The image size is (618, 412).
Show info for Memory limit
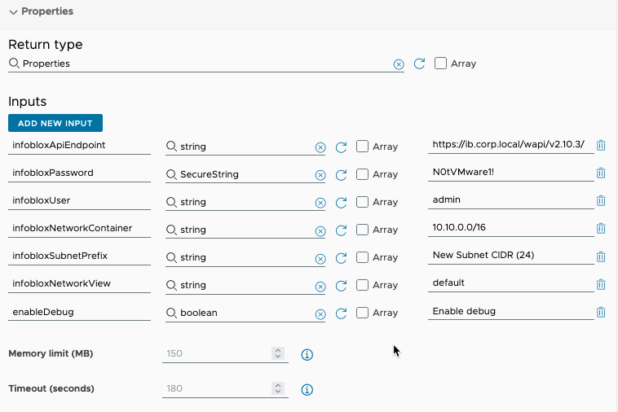click(307, 355)
